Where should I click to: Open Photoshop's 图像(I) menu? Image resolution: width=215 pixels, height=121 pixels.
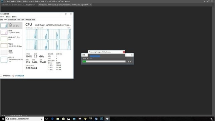pos(19,1)
